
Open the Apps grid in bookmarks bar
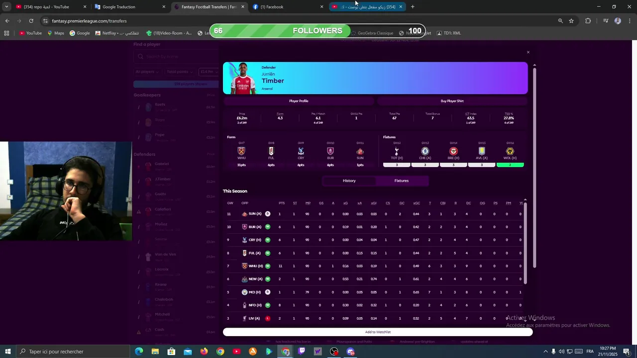[x=6, y=33]
